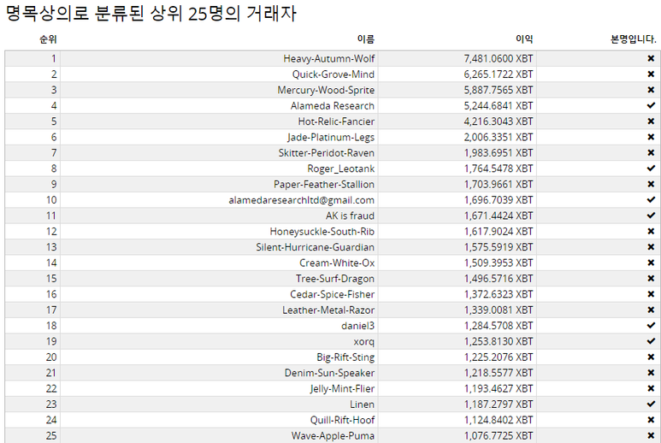This screenshot has width=661, height=443.
Task: Click the 이름 column header
Action: [365, 39]
